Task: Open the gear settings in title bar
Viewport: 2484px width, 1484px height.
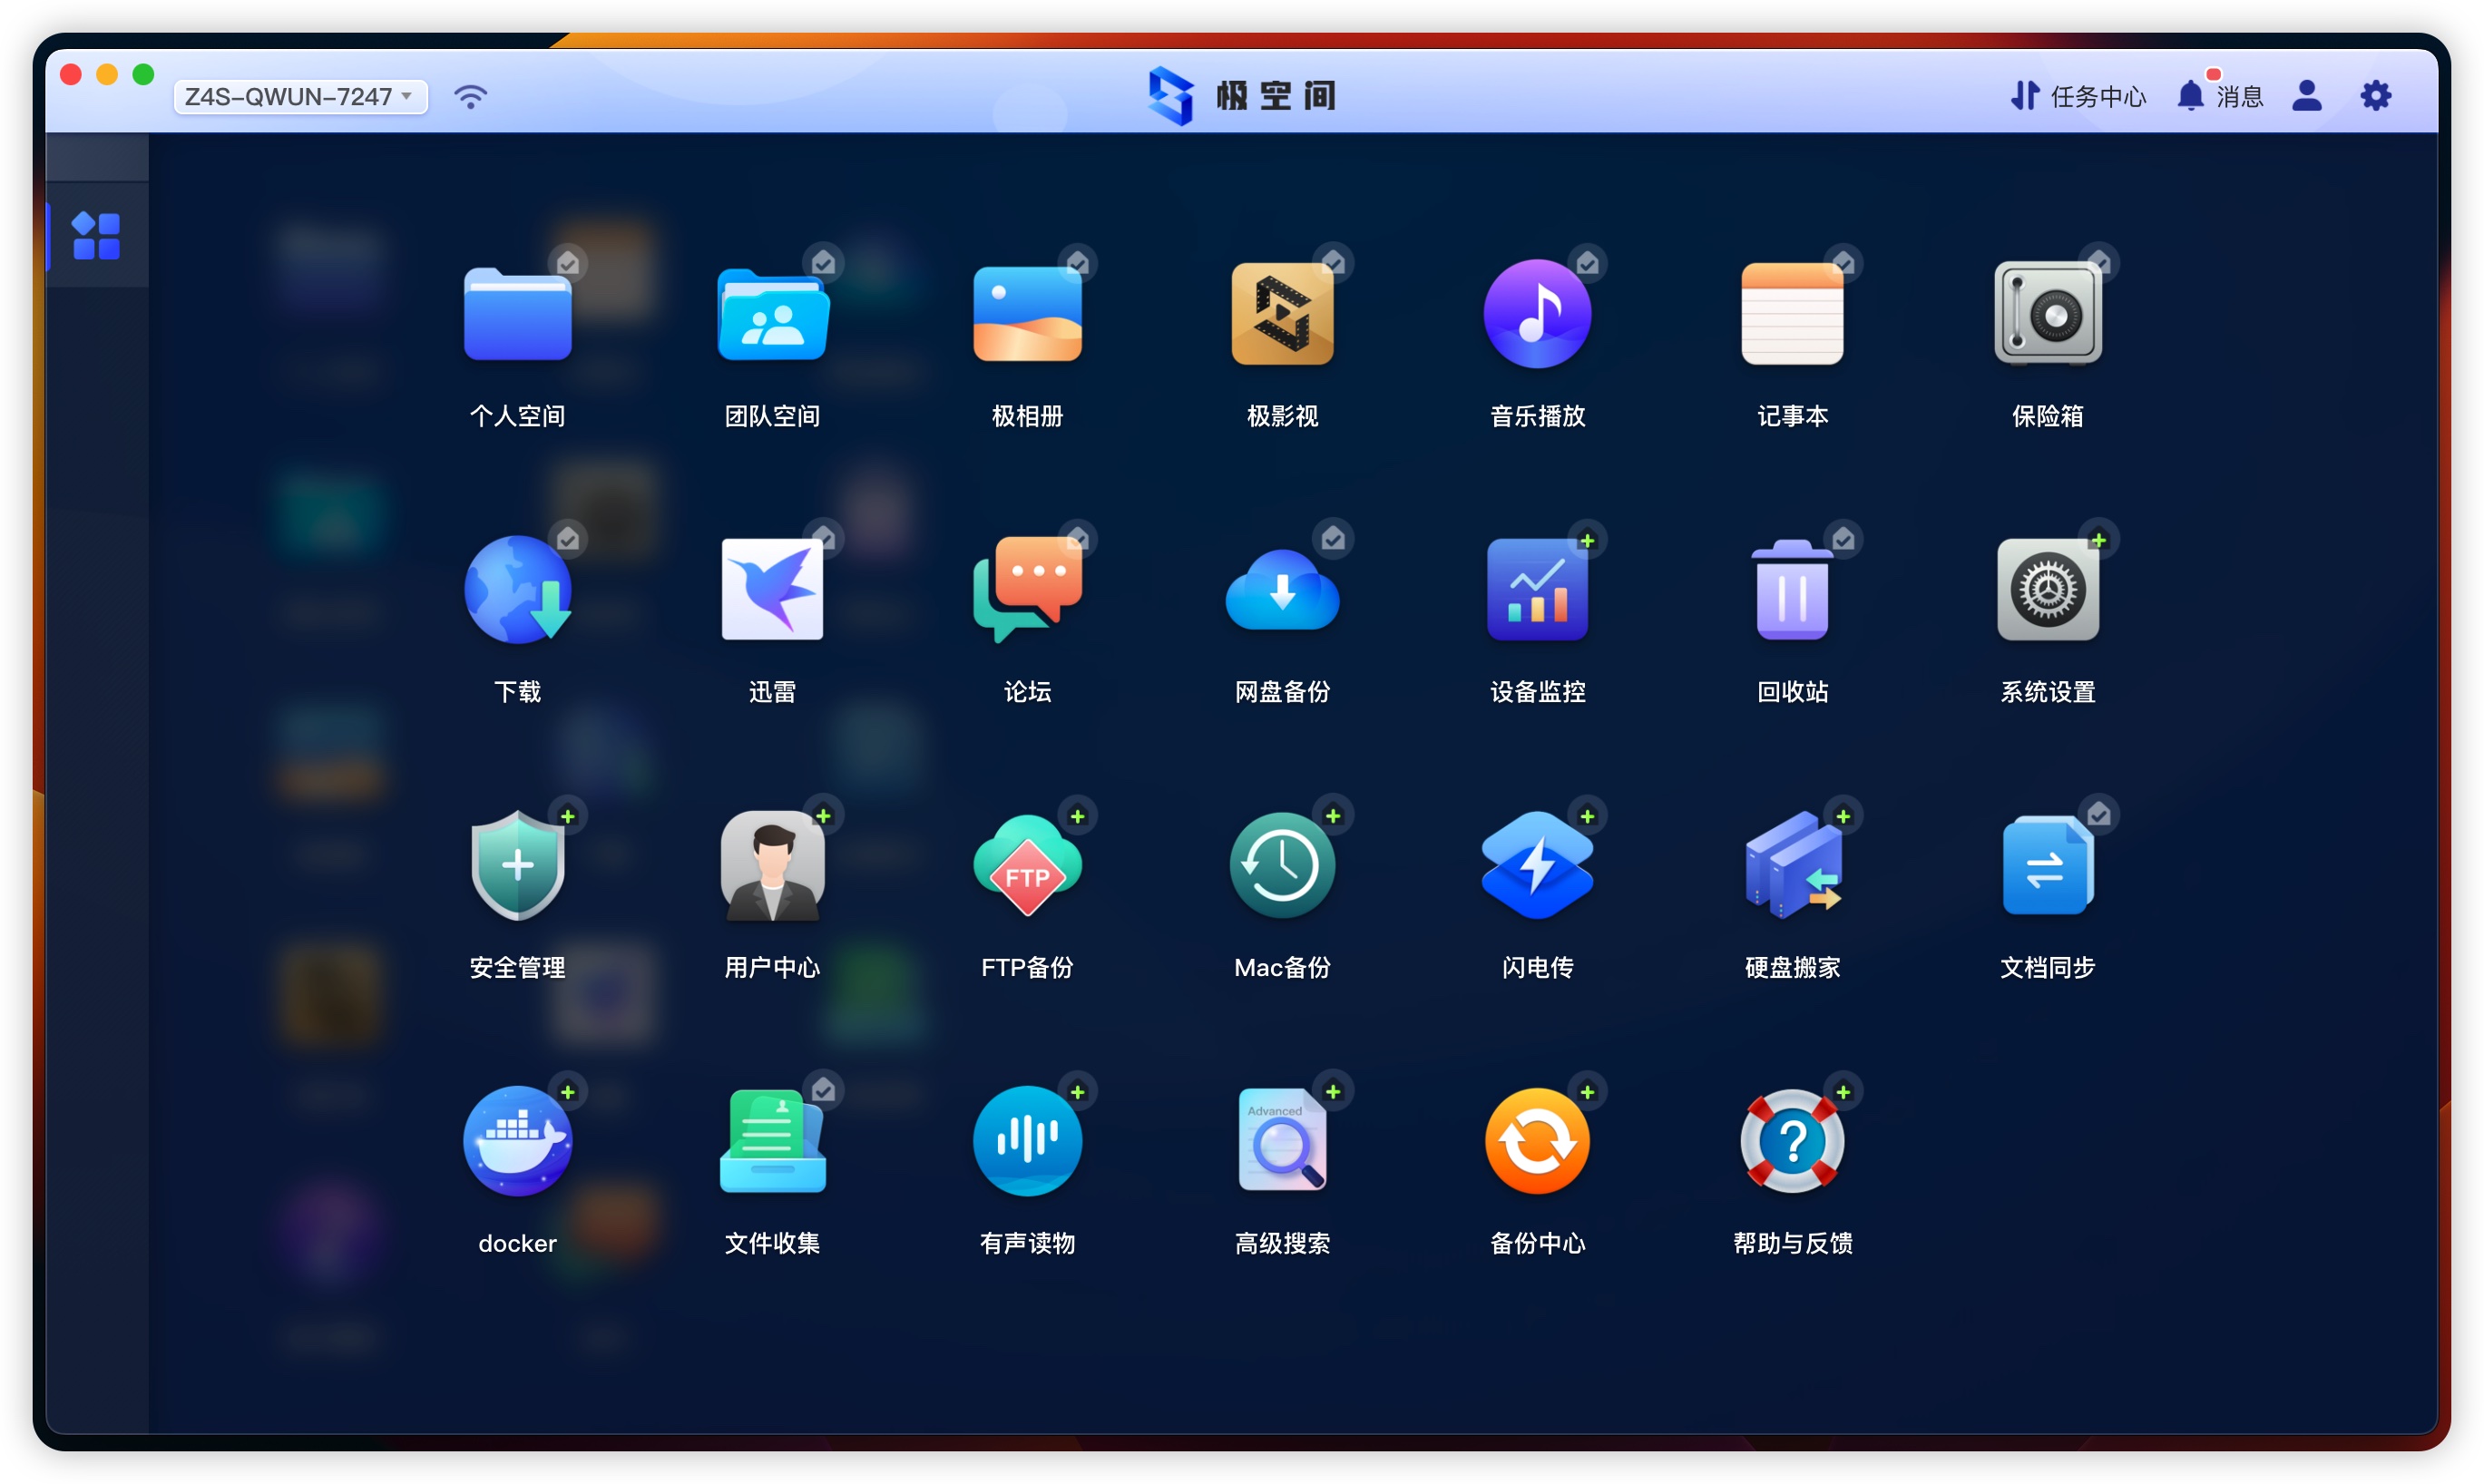Action: [x=2375, y=97]
